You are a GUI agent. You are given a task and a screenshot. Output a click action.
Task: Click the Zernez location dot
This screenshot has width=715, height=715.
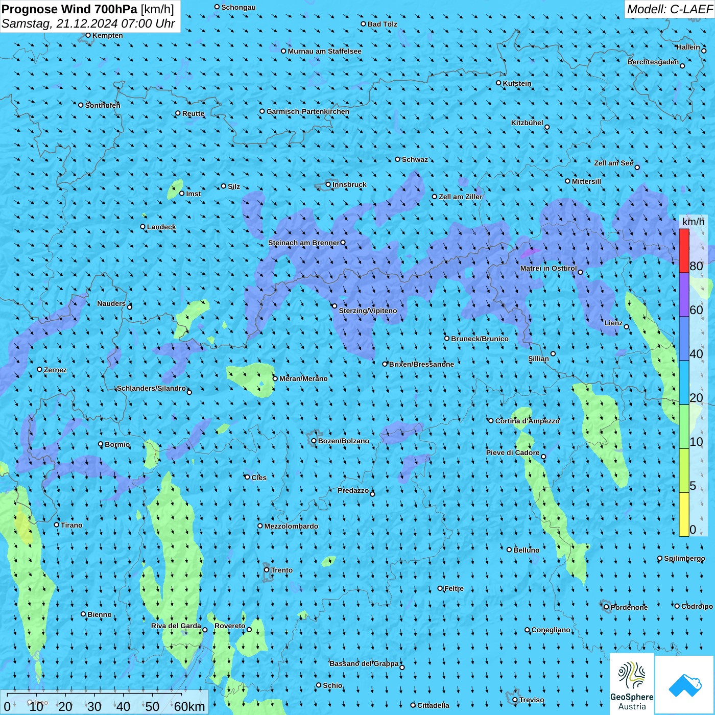pos(40,369)
